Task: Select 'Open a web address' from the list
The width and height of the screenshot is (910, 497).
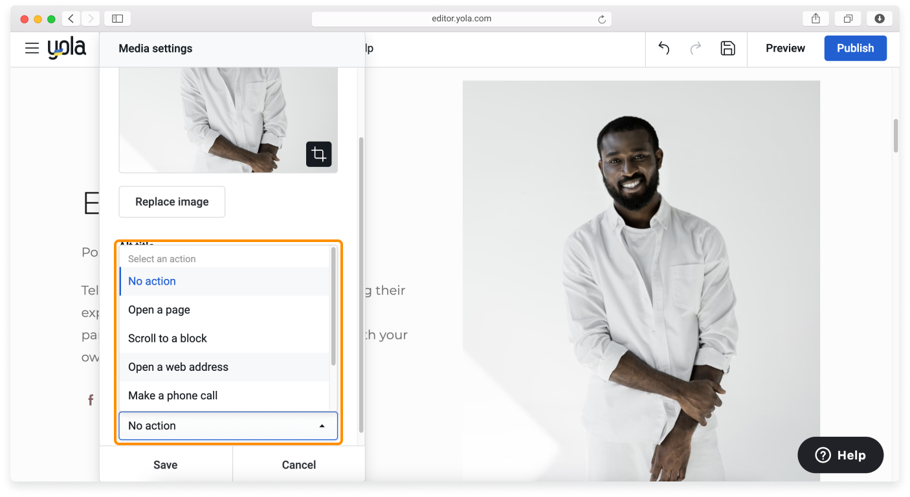Action: (x=178, y=366)
